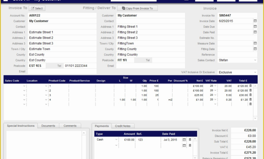Delete invoice line with product code 4
The height and width of the screenshot is (159, 264).
tap(251, 100)
